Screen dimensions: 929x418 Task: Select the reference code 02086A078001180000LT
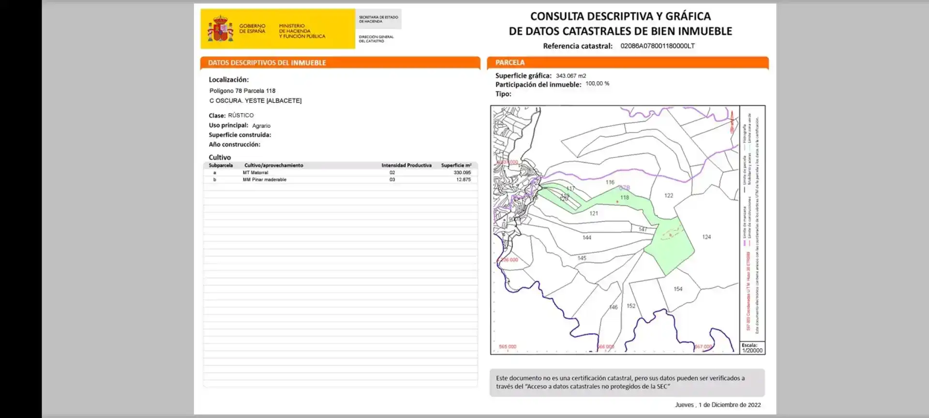pos(658,46)
